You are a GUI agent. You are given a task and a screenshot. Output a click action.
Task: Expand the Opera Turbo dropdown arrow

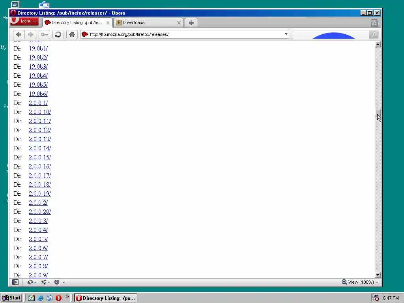64,282
